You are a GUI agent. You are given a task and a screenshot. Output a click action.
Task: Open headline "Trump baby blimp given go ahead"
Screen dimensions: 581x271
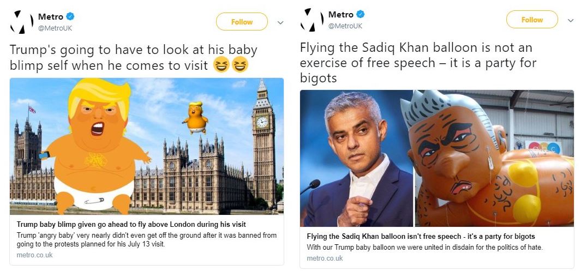point(131,224)
